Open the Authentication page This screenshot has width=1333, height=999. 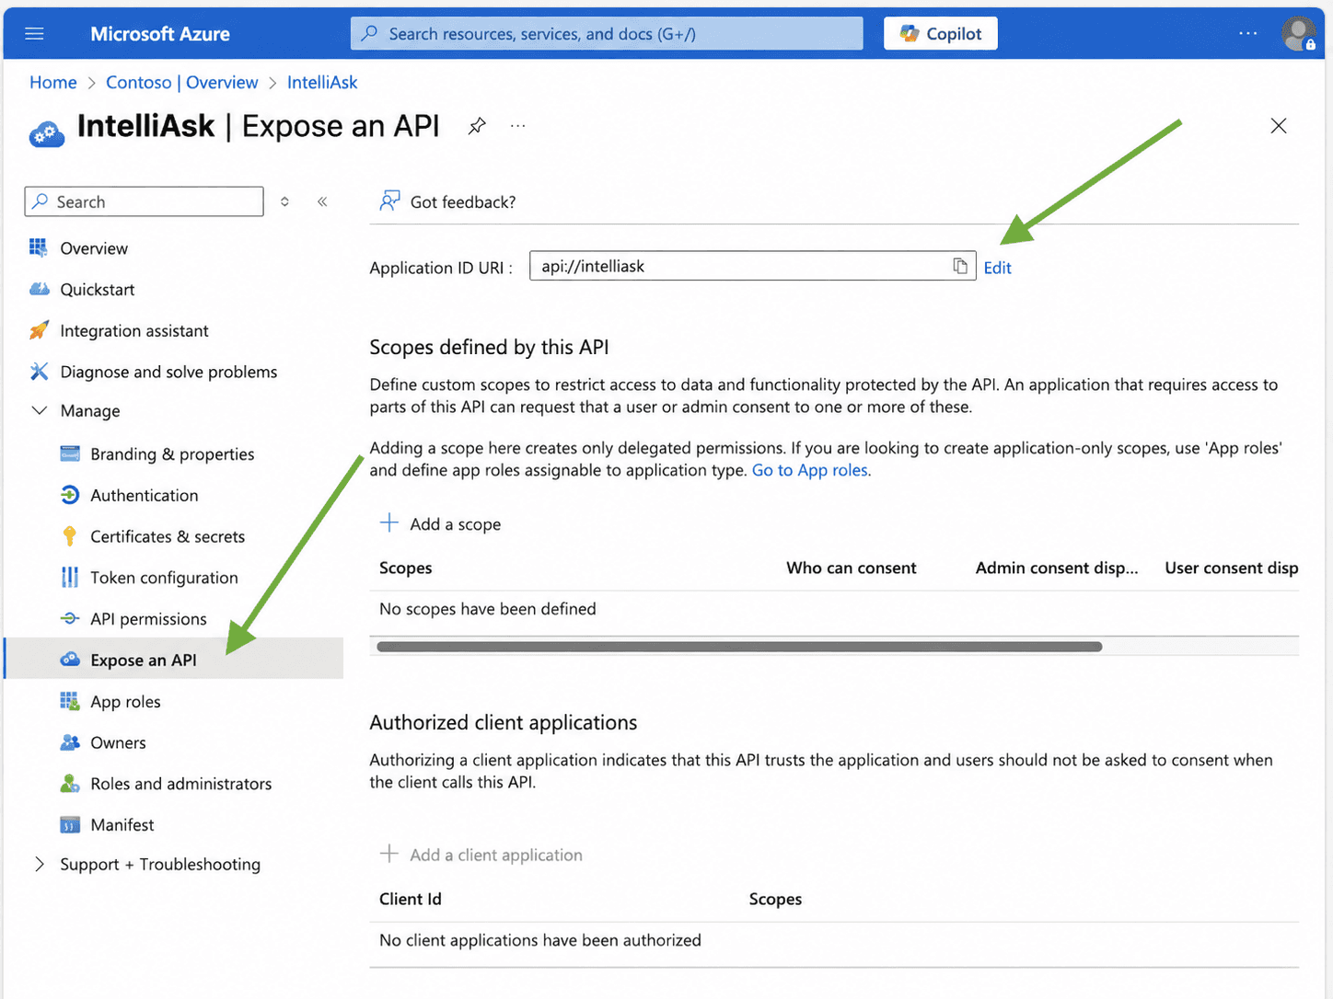pyautogui.click(x=145, y=496)
